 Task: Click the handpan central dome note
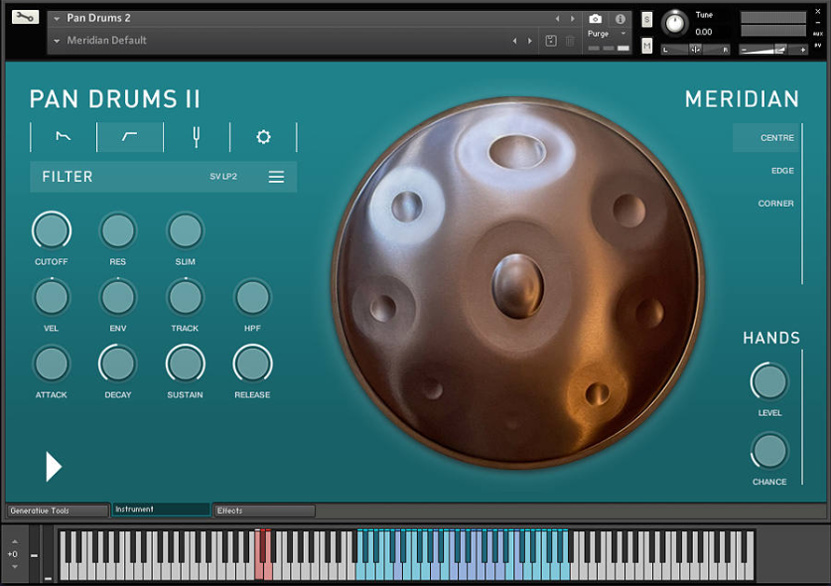517,286
